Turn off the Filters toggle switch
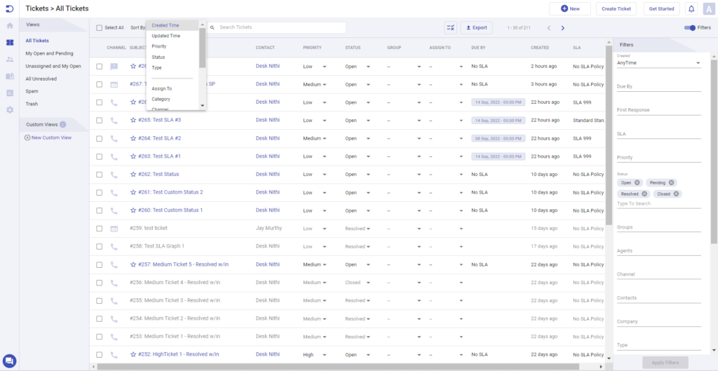This screenshot has width=718, height=371. (690, 28)
